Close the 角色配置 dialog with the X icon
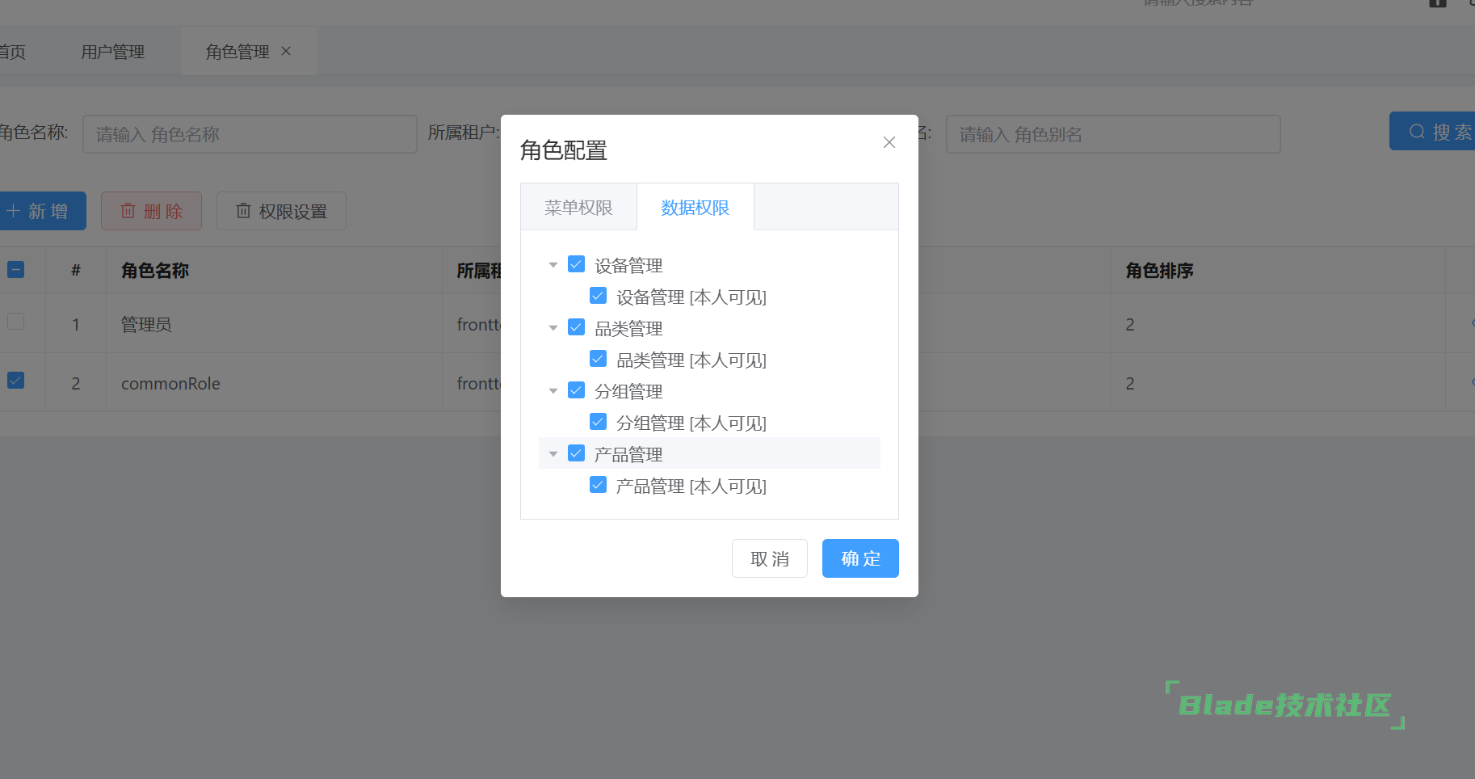Image resolution: width=1475 pixels, height=779 pixels. [x=889, y=142]
